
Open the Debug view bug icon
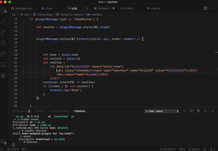click(3, 43)
